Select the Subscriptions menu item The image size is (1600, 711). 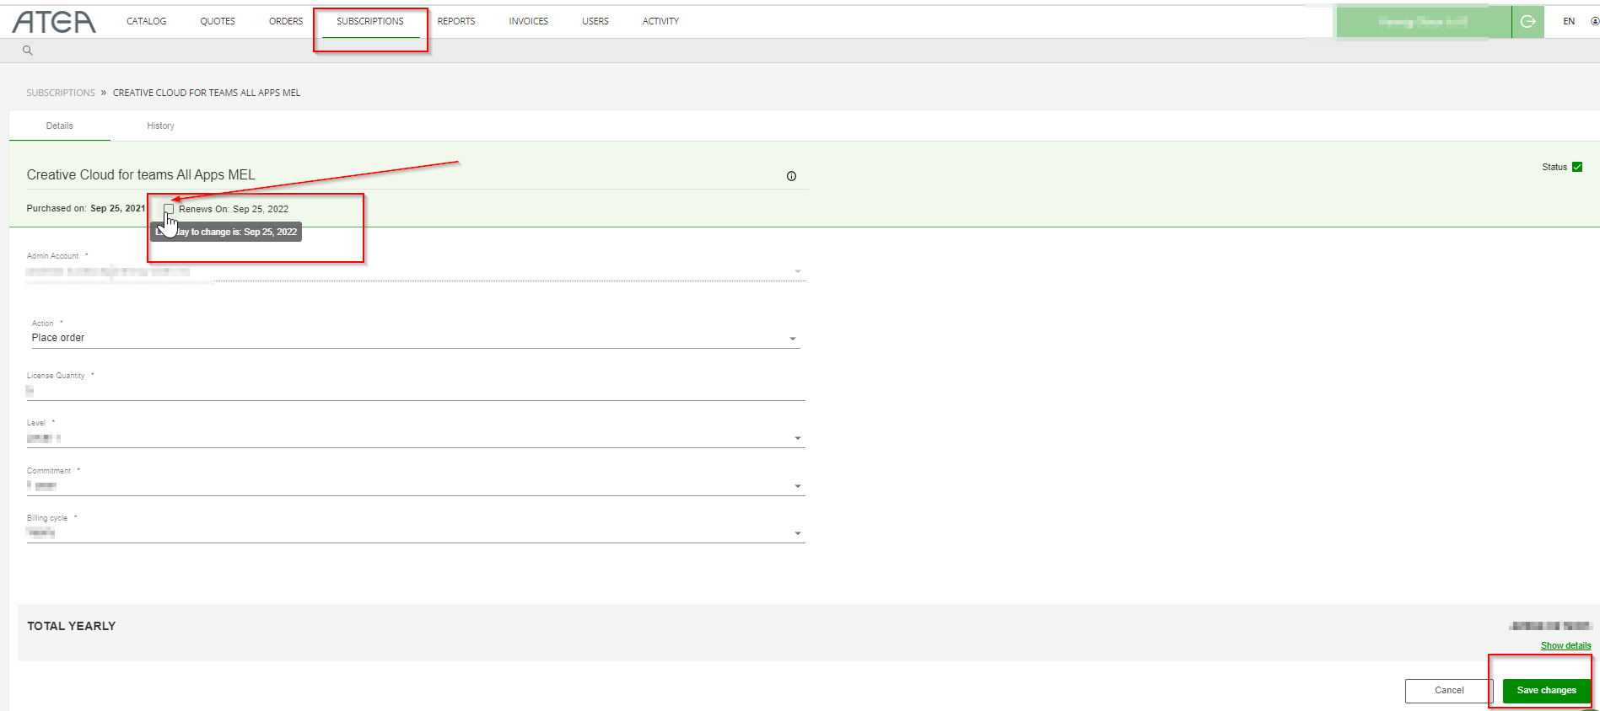[370, 21]
